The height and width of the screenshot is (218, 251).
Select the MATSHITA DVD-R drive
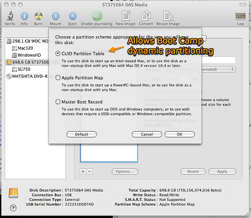(27, 76)
